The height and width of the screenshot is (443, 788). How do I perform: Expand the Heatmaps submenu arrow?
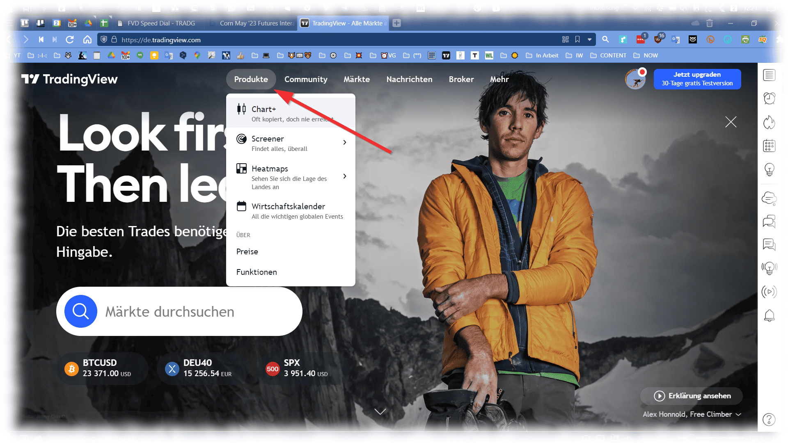[345, 176]
